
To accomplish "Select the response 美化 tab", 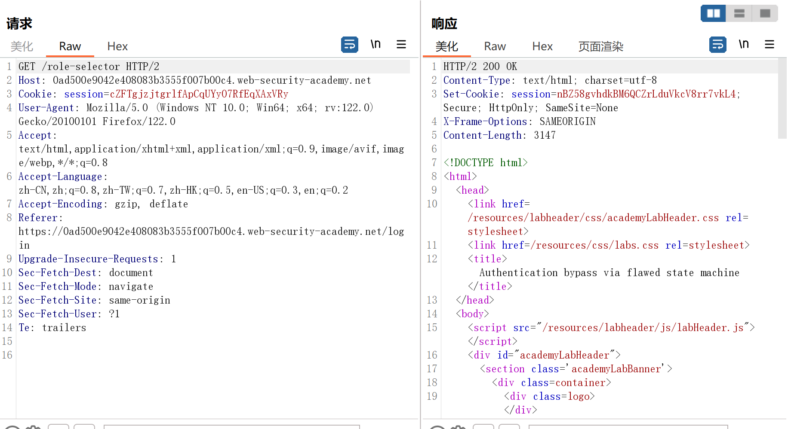I will (x=447, y=46).
